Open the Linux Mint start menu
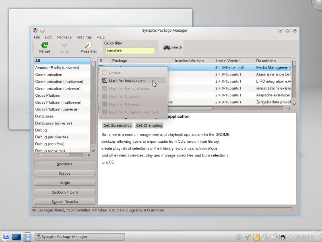The height and width of the screenshot is (242, 322). [6, 237]
